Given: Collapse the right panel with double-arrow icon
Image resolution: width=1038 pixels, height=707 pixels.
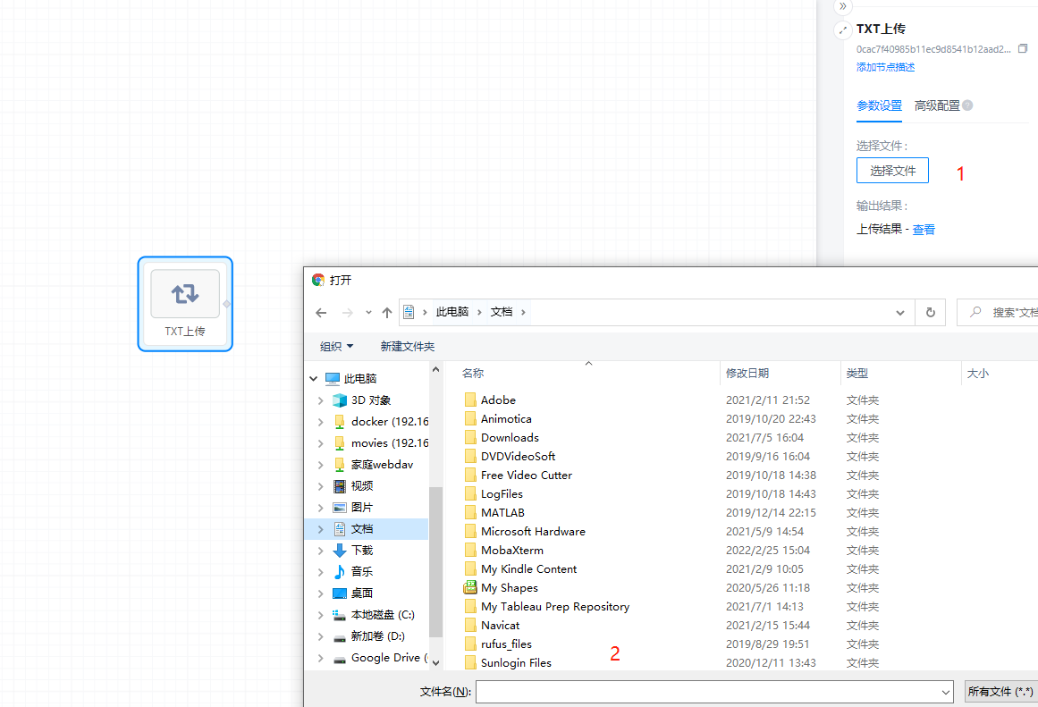Looking at the screenshot, I should (x=842, y=6).
